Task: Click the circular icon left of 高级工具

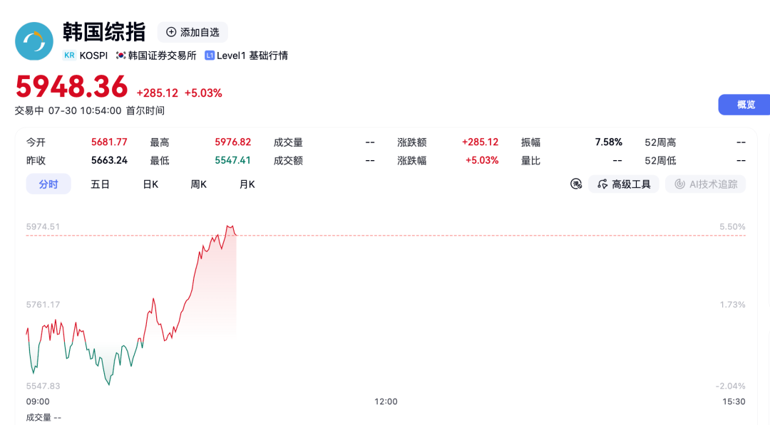Action: coord(576,184)
